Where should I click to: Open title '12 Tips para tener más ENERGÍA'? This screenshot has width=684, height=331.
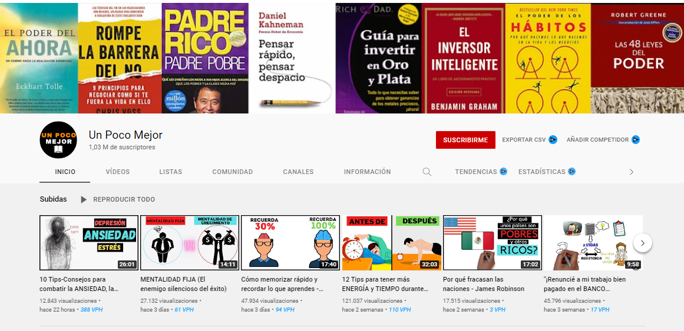point(386,284)
